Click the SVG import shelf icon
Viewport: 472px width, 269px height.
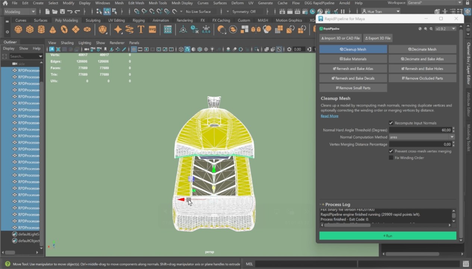point(152,29)
